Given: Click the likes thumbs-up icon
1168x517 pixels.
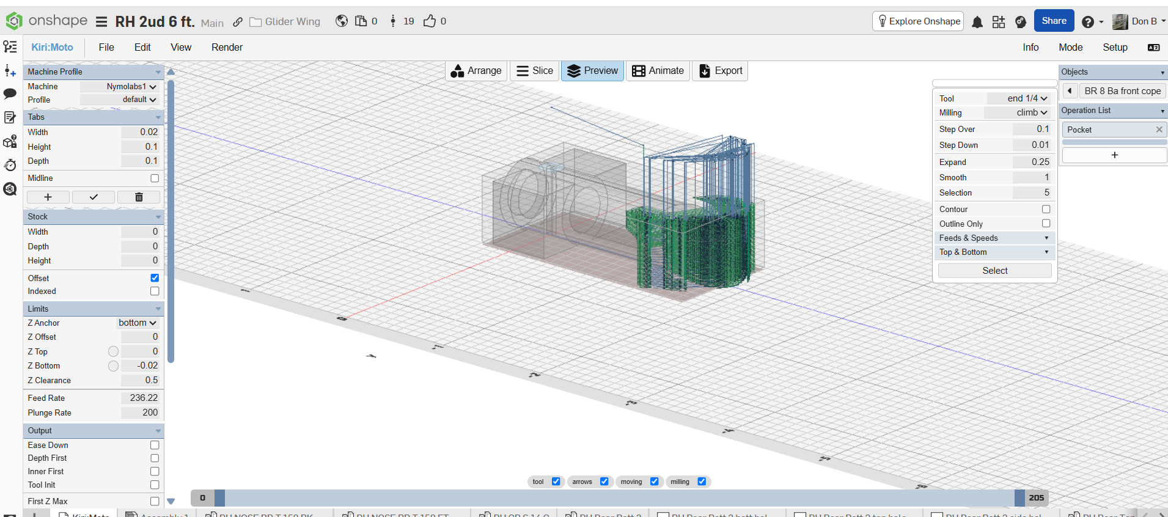Looking at the screenshot, I should 430,21.
